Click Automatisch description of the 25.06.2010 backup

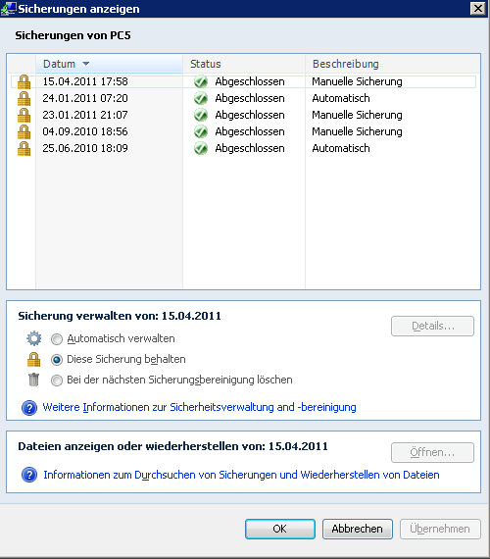(341, 149)
